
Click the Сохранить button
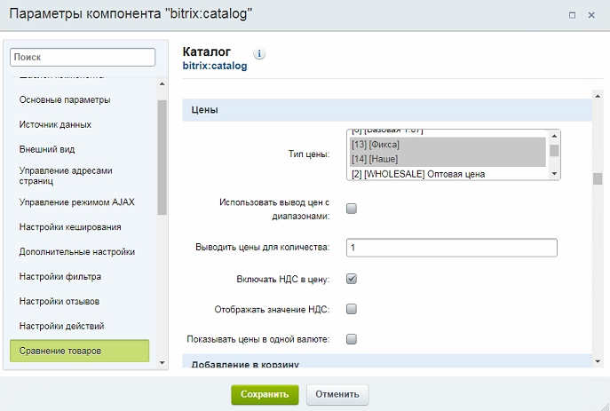pos(265,394)
